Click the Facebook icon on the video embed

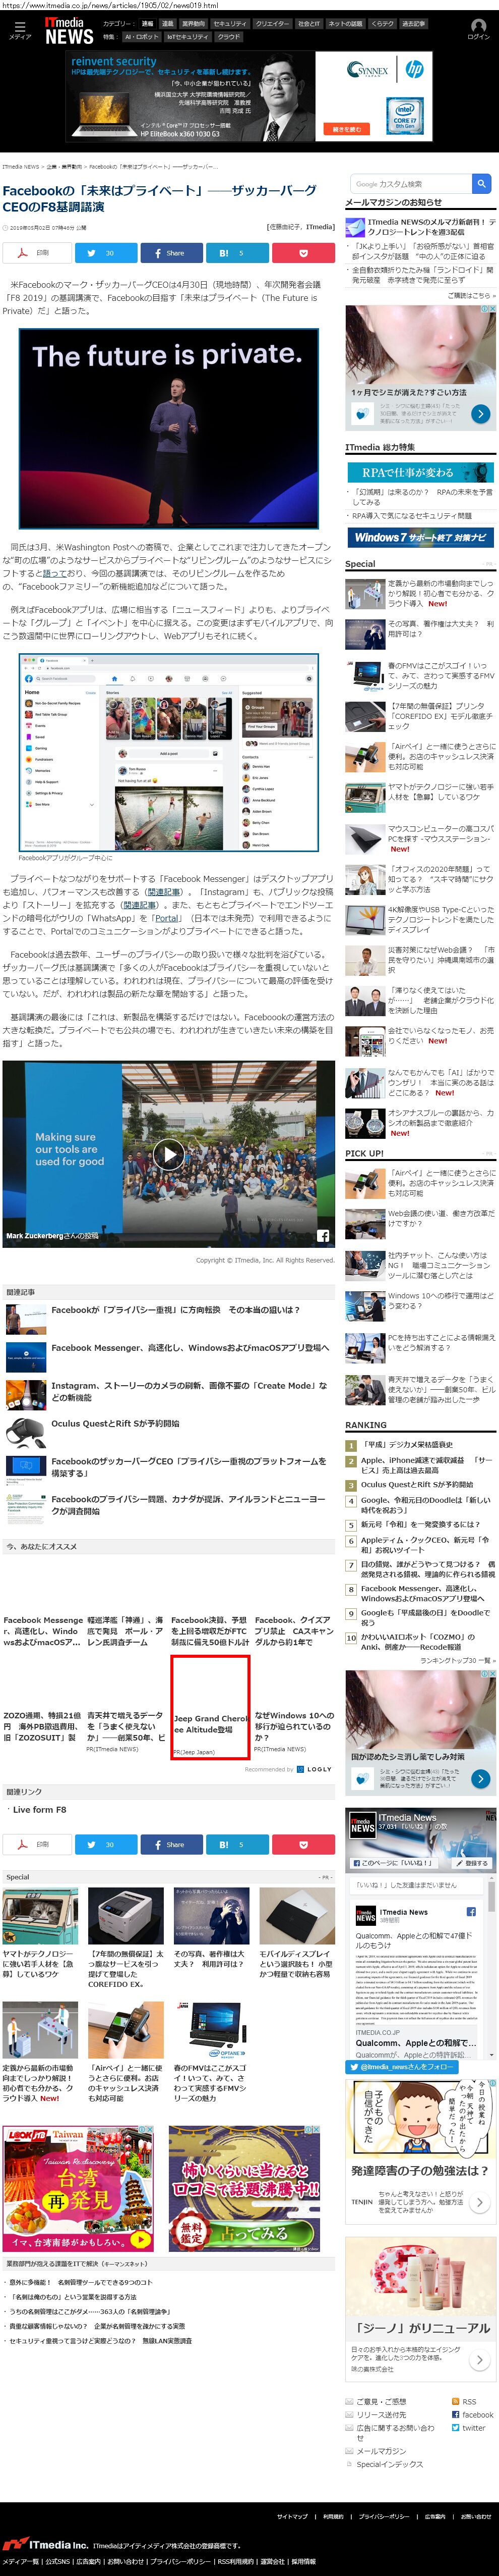click(x=324, y=1235)
